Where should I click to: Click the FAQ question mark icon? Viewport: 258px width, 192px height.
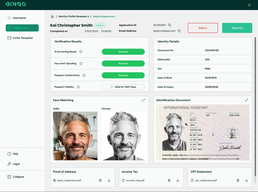[x=9, y=154]
